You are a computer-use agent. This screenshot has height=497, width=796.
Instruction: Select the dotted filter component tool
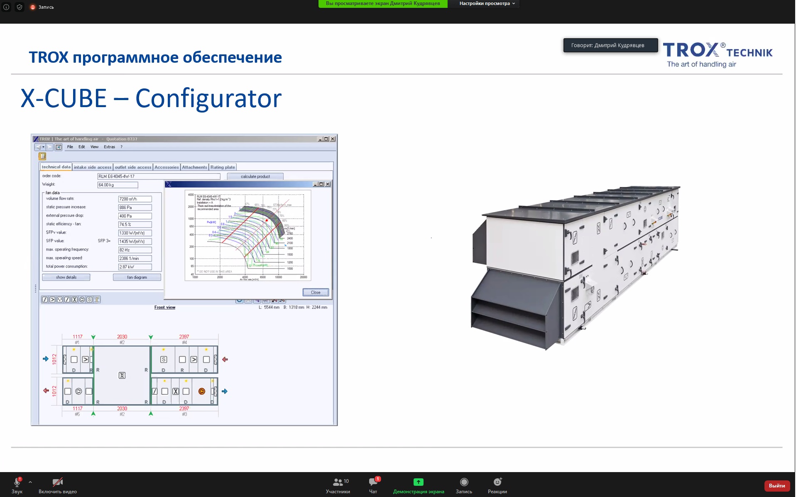click(x=60, y=299)
